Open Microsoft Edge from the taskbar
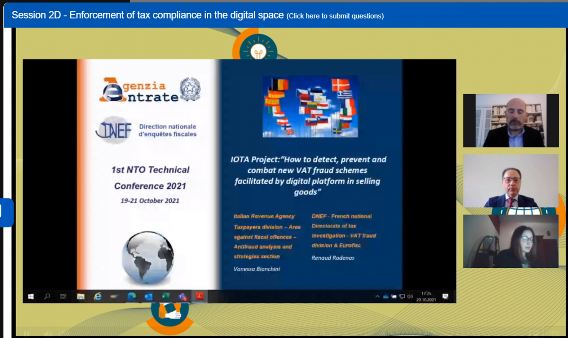568x338 pixels. tap(132, 296)
